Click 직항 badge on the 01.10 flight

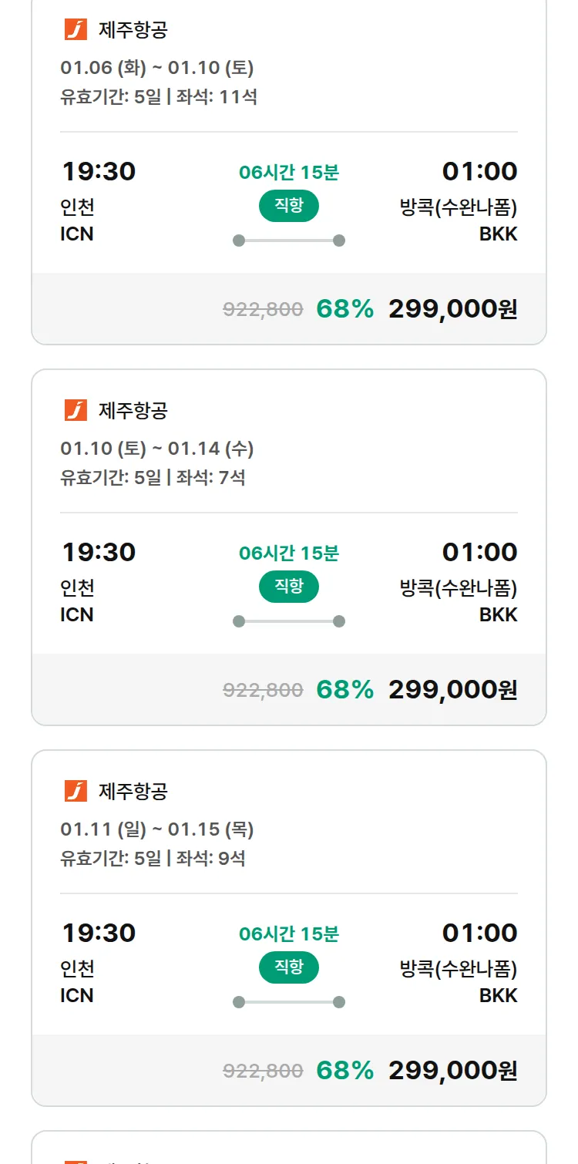point(288,587)
